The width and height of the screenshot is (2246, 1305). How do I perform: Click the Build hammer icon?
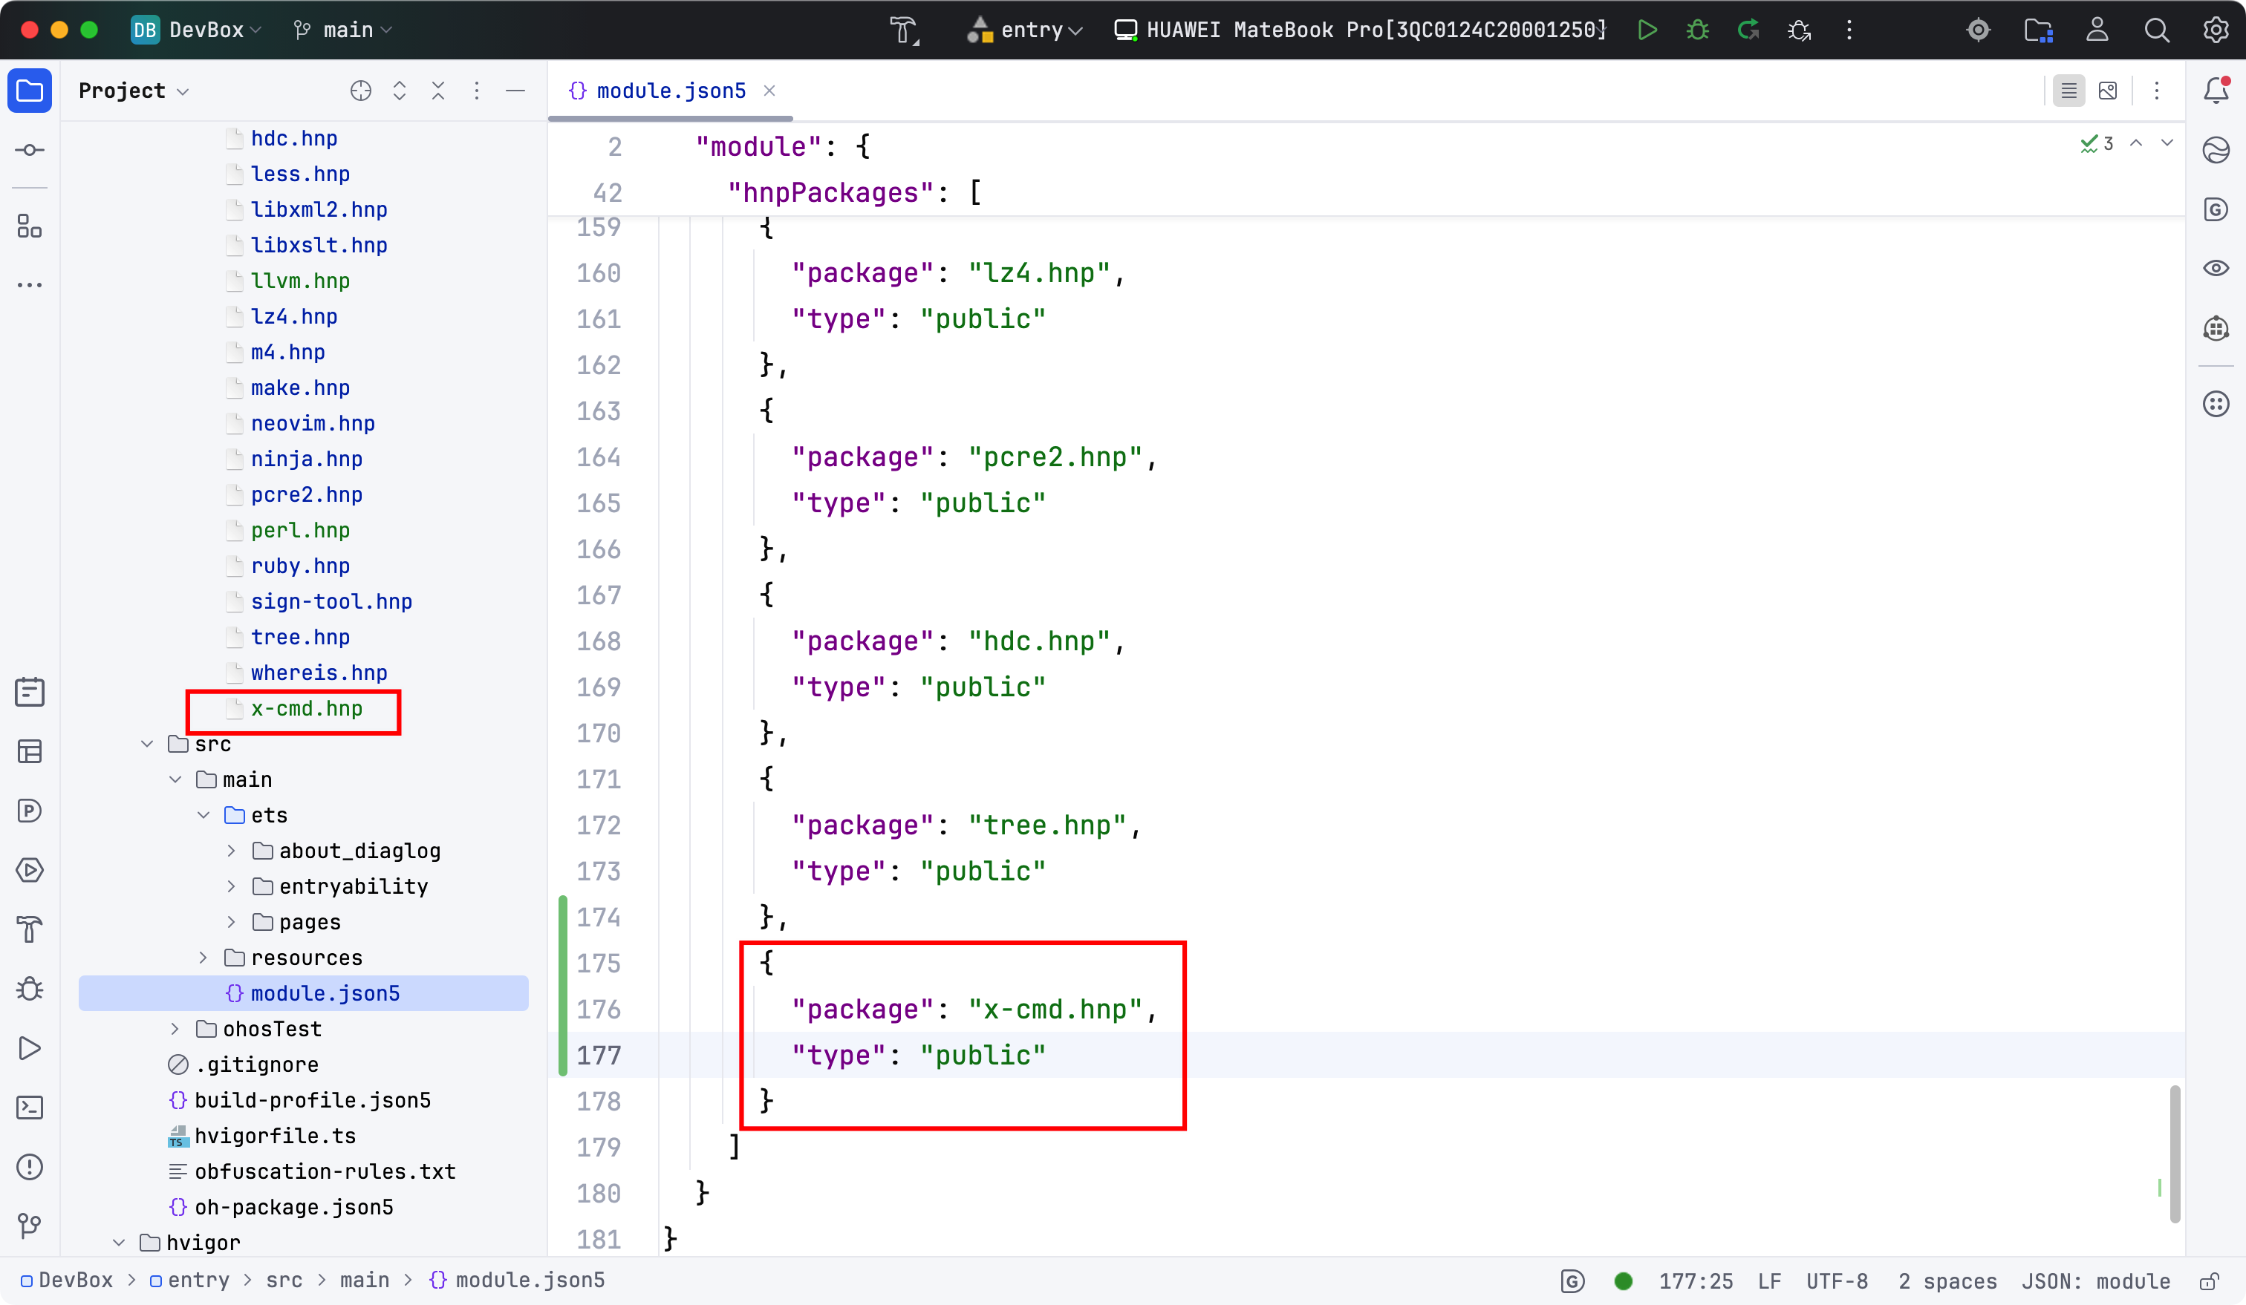903,30
